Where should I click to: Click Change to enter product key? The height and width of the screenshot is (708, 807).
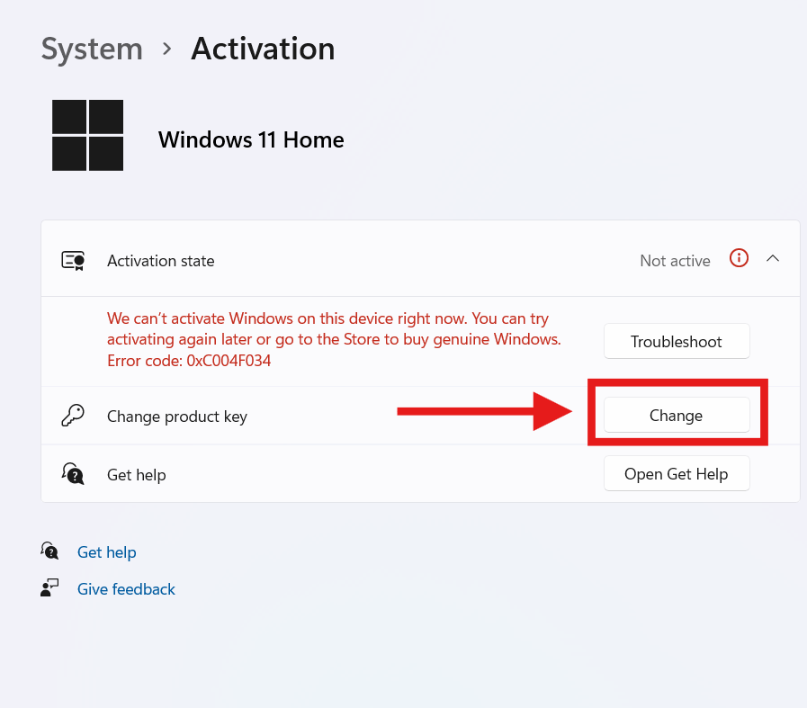[x=677, y=415]
